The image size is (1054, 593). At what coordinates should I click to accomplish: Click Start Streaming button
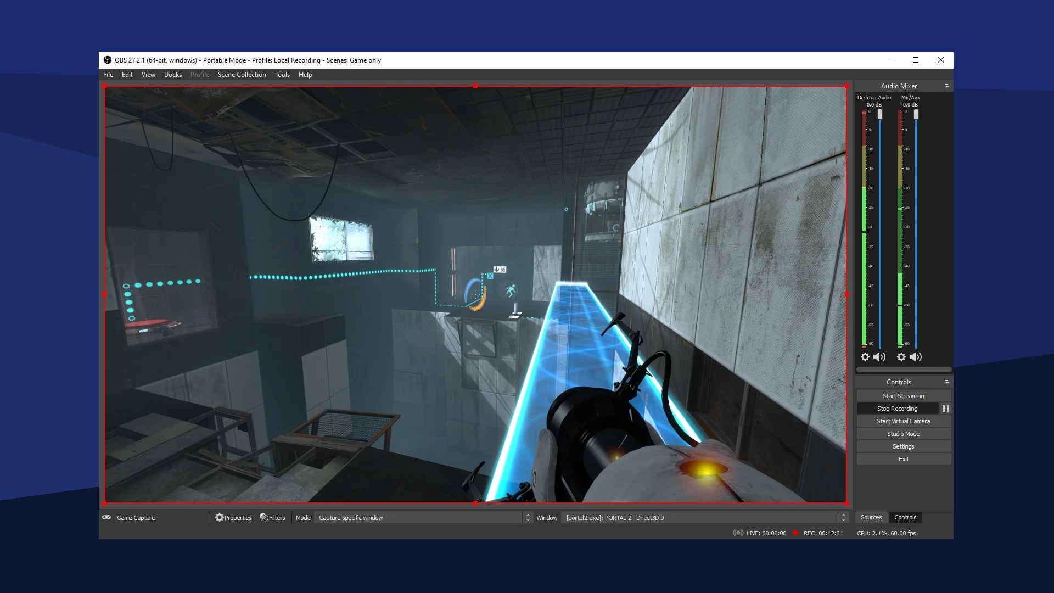pos(902,395)
